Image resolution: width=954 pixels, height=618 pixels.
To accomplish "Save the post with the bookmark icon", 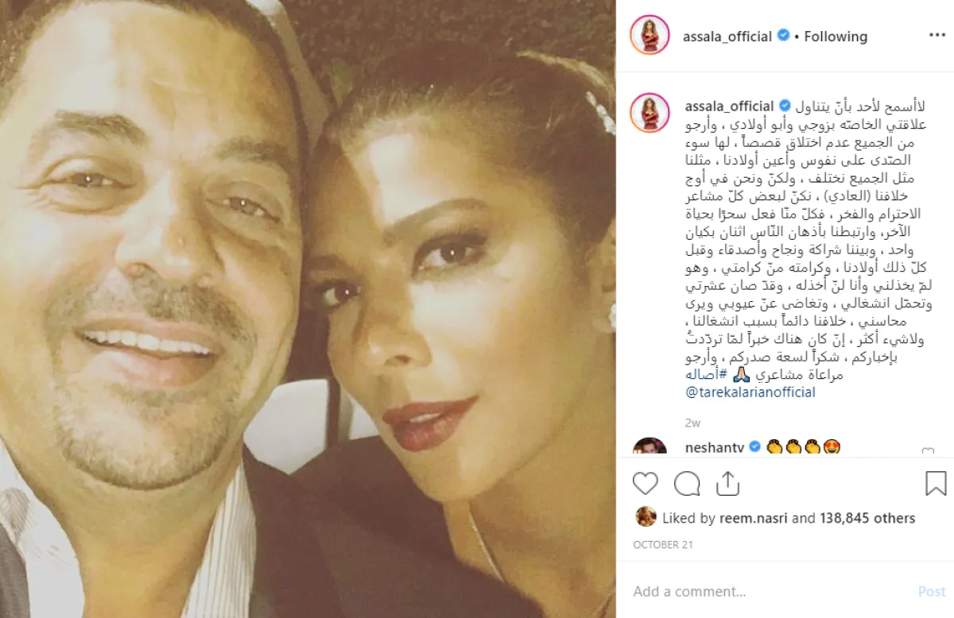I will point(936,484).
